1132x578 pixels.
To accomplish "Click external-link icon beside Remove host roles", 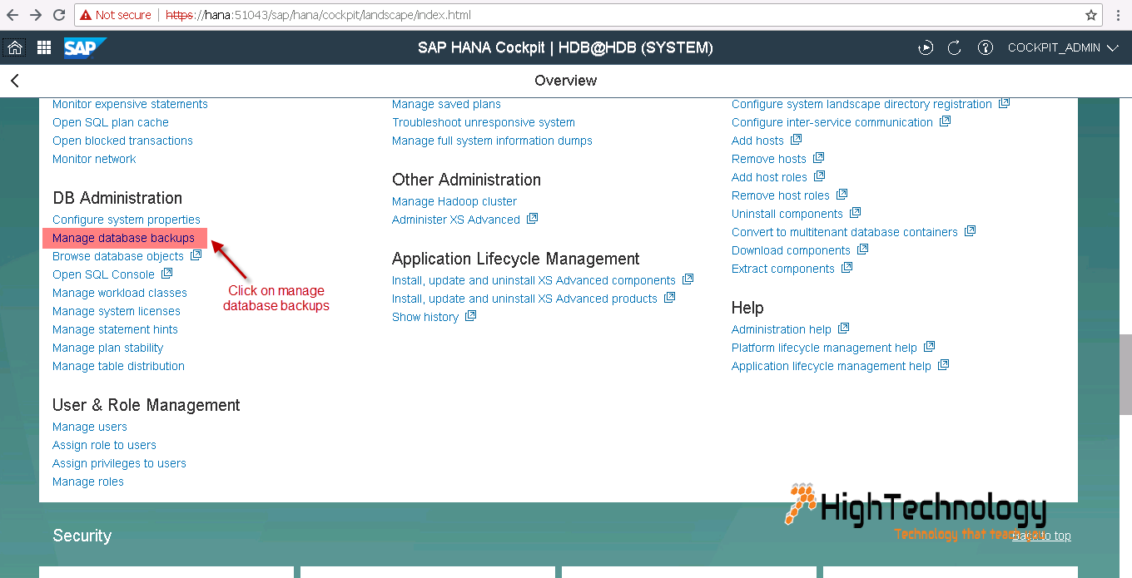I will coord(842,195).
